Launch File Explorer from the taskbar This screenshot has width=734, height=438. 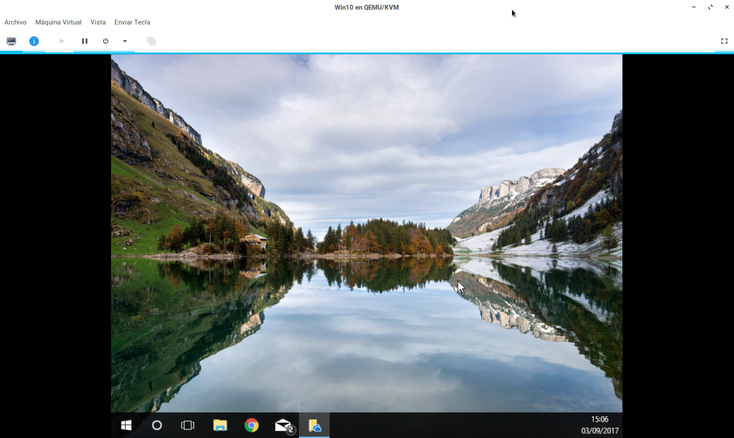pyautogui.click(x=220, y=425)
